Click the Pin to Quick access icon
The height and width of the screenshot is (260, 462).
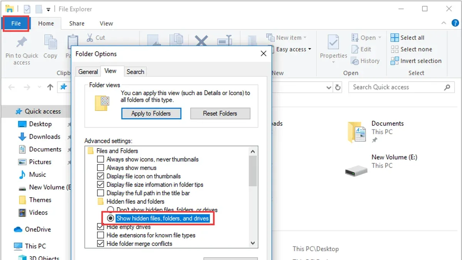[x=22, y=42]
